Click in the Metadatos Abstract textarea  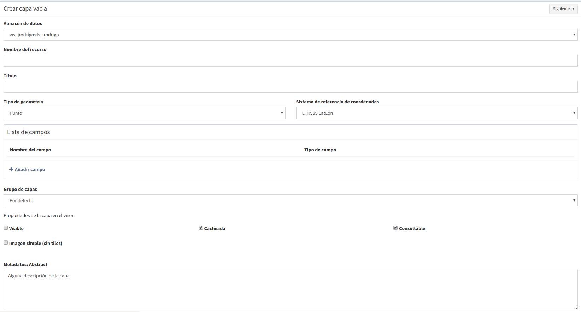point(290,290)
